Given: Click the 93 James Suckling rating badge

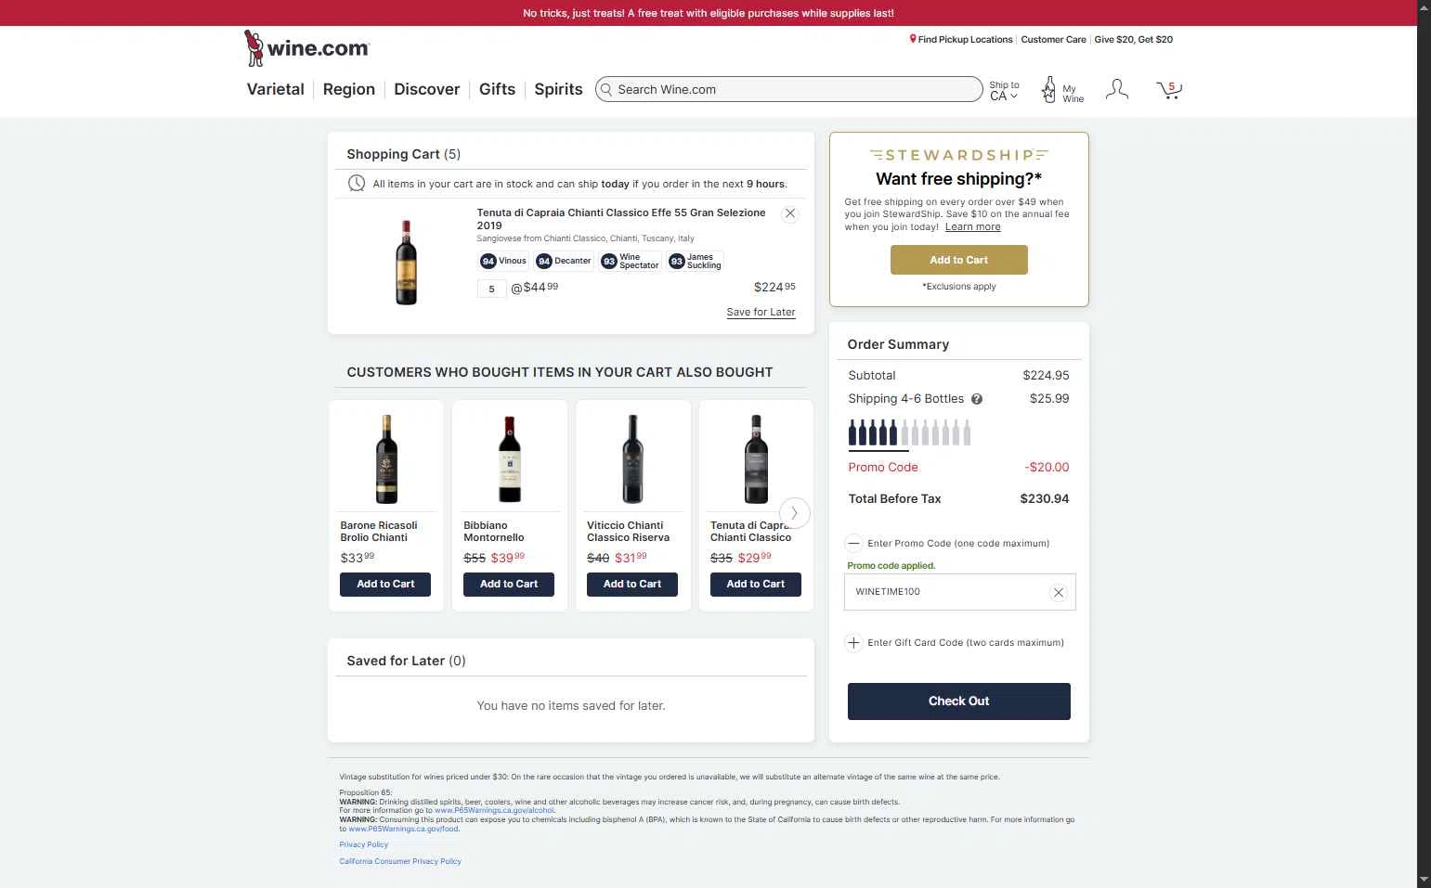Looking at the screenshot, I should click(x=695, y=261).
